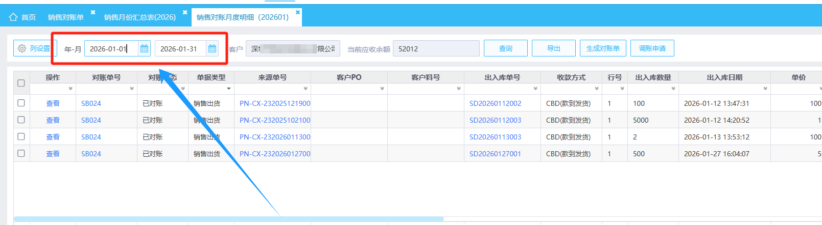Image resolution: width=822 pixels, height=225 pixels.
Task: Check the row with SD20260127001
Action: coord(21,153)
